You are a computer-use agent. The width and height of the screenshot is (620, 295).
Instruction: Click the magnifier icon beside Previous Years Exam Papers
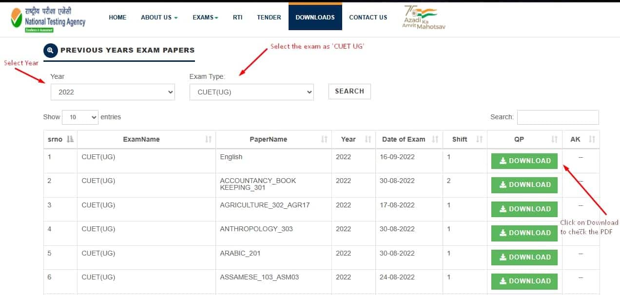click(50, 51)
